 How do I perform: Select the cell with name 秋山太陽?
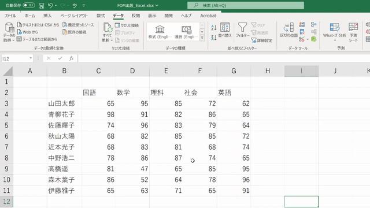(64, 136)
